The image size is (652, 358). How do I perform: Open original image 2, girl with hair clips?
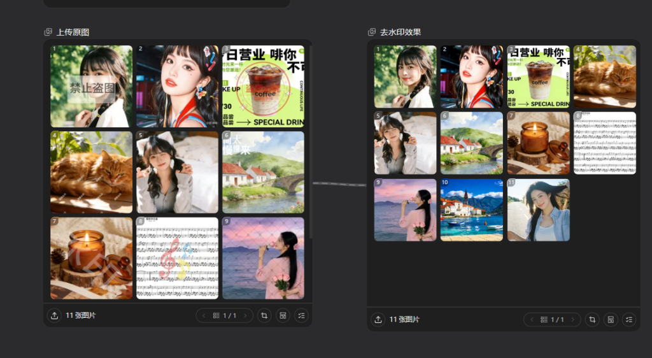tap(177, 87)
